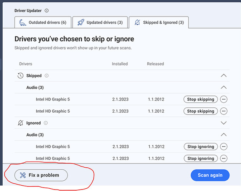
Task: Click the info icon beside Driver Updater
Action: [46, 11]
